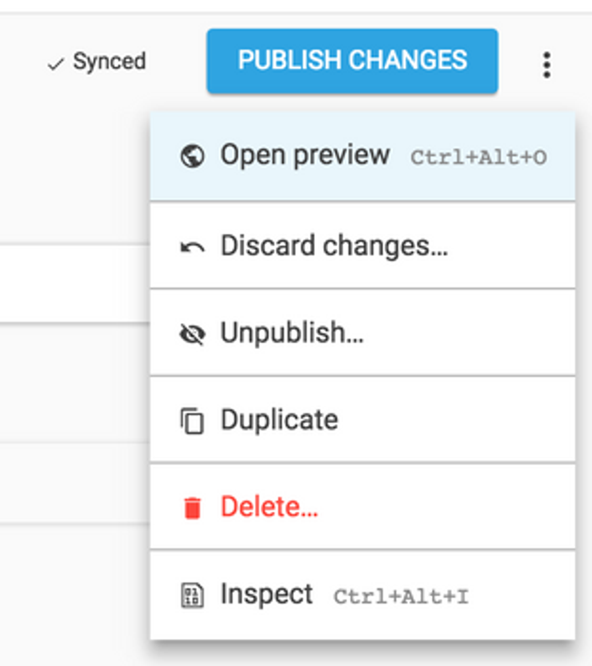The image size is (592, 666).
Task: Click the Synced status text
Action: pos(109,61)
